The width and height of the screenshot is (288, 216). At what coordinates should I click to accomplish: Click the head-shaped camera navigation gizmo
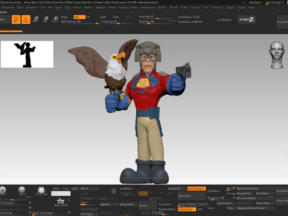click(x=277, y=55)
